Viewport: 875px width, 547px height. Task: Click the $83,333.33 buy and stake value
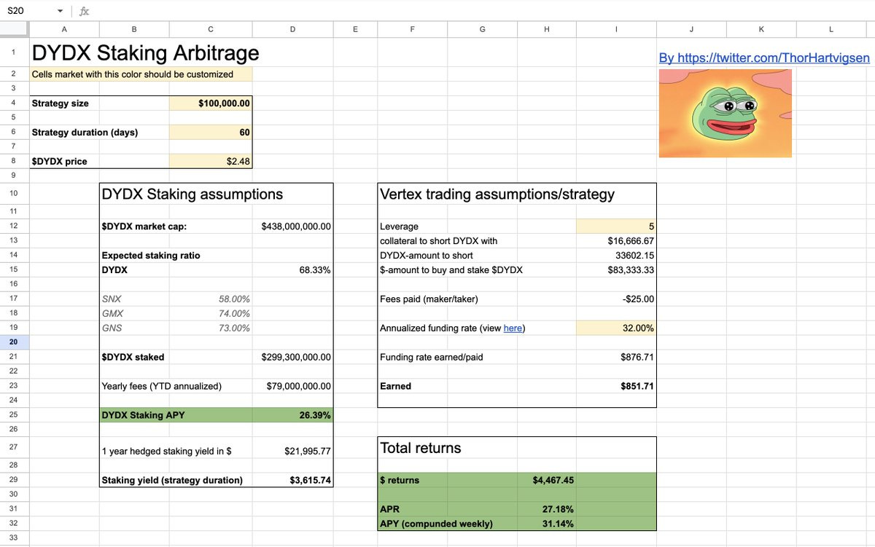[x=631, y=270]
